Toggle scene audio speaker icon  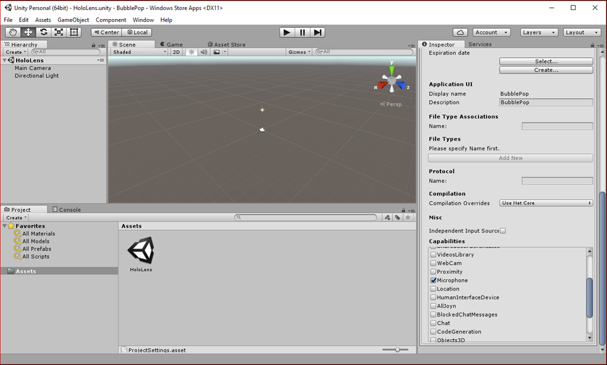pos(204,52)
